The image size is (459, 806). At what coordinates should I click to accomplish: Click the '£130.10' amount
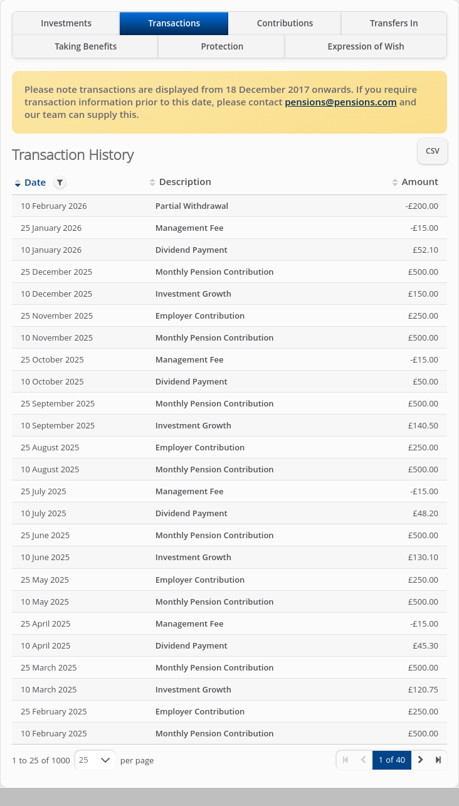pyautogui.click(x=423, y=557)
